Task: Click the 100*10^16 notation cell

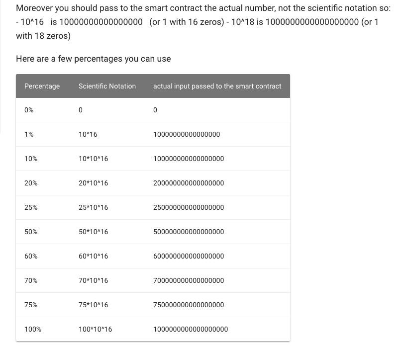Action: pos(96,329)
